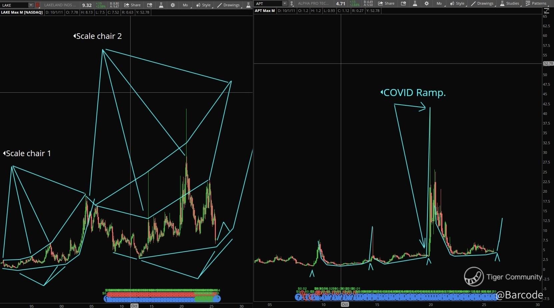
Task: Open chart settings gear in APT toolbar
Action: tap(426, 3)
